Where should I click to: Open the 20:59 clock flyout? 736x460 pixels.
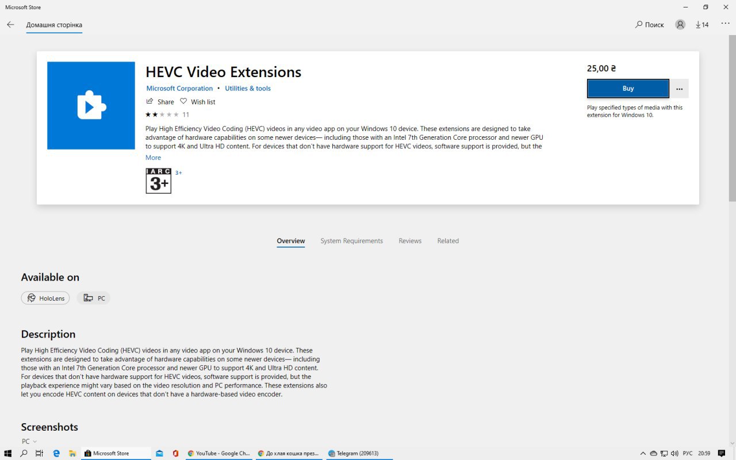click(x=704, y=453)
